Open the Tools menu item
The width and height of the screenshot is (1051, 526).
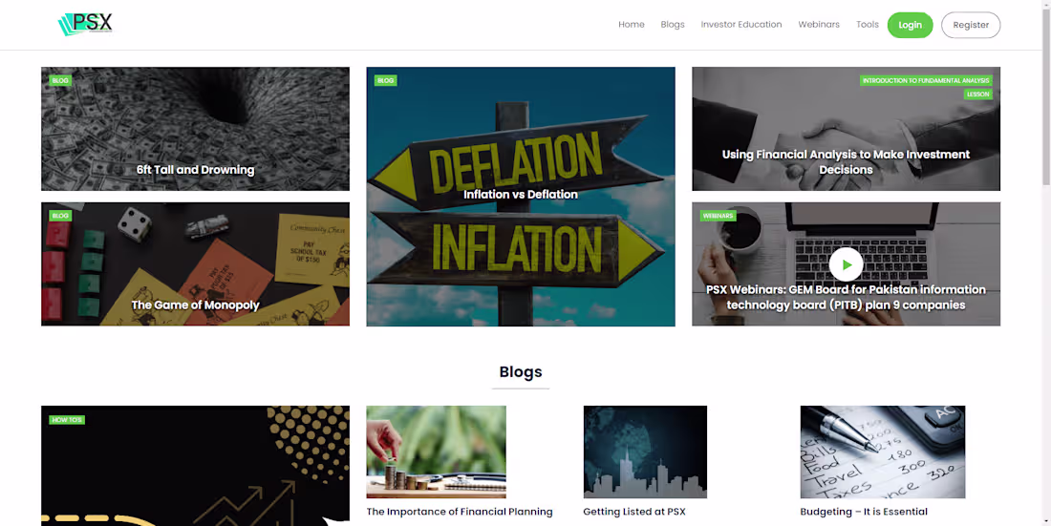click(868, 25)
